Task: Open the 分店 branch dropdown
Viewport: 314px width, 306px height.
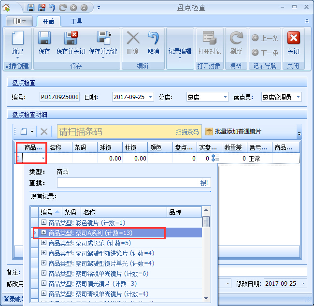Action: [225, 97]
